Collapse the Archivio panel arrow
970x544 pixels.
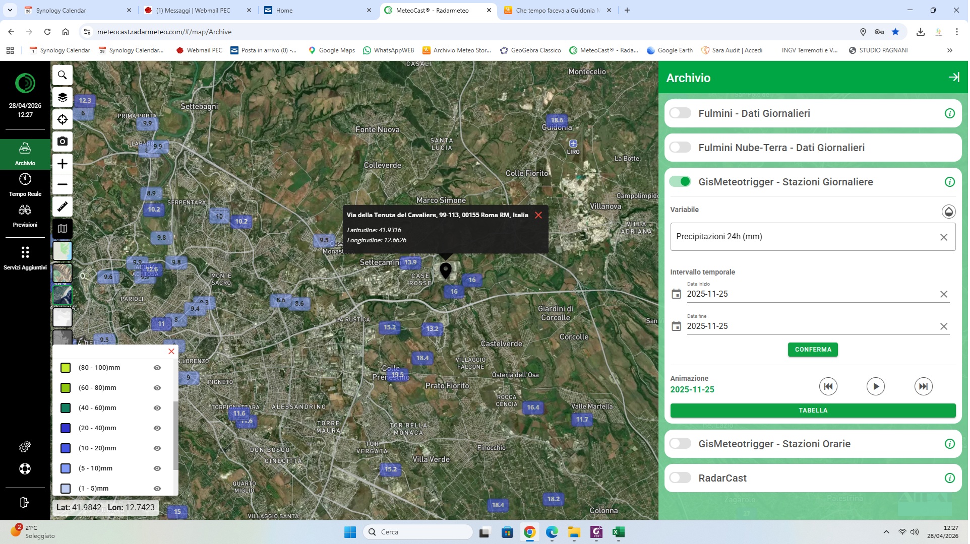(x=954, y=77)
